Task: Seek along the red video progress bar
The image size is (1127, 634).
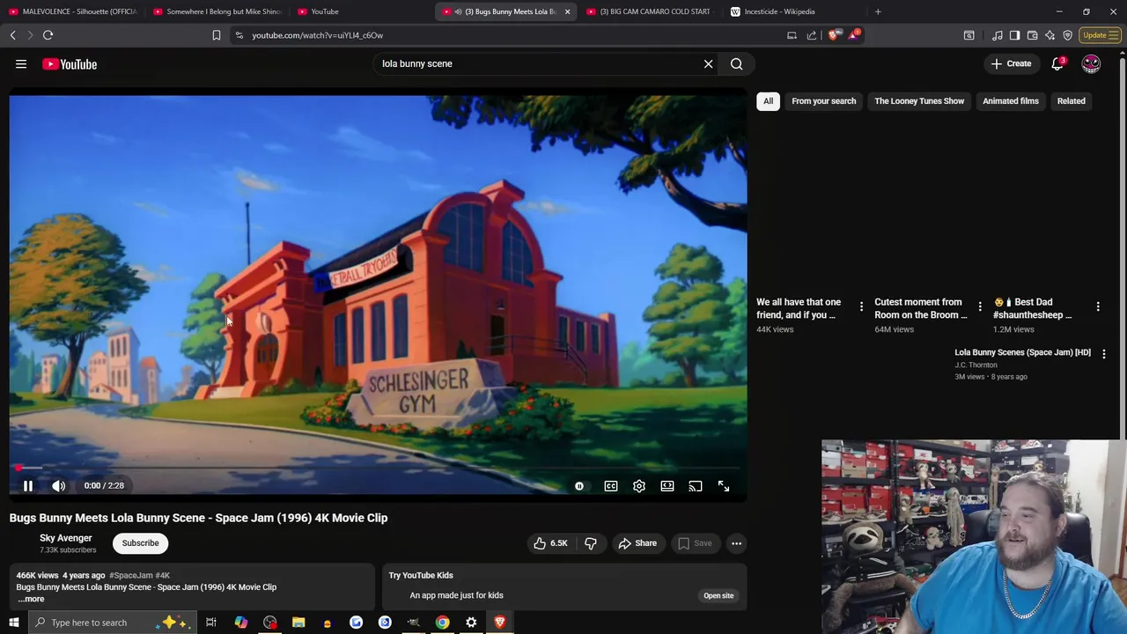Action: (x=379, y=468)
